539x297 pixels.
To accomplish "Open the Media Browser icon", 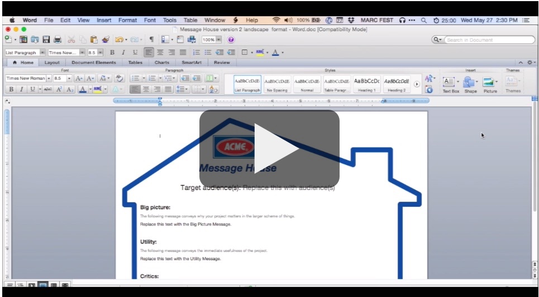I will point(192,40).
